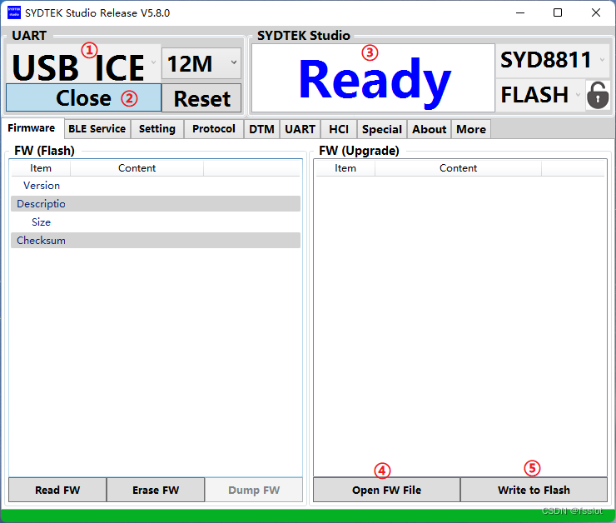Maximize the SYDTEK Studio window
Image resolution: width=616 pixels, height=523 pixels.
(558, 12)
